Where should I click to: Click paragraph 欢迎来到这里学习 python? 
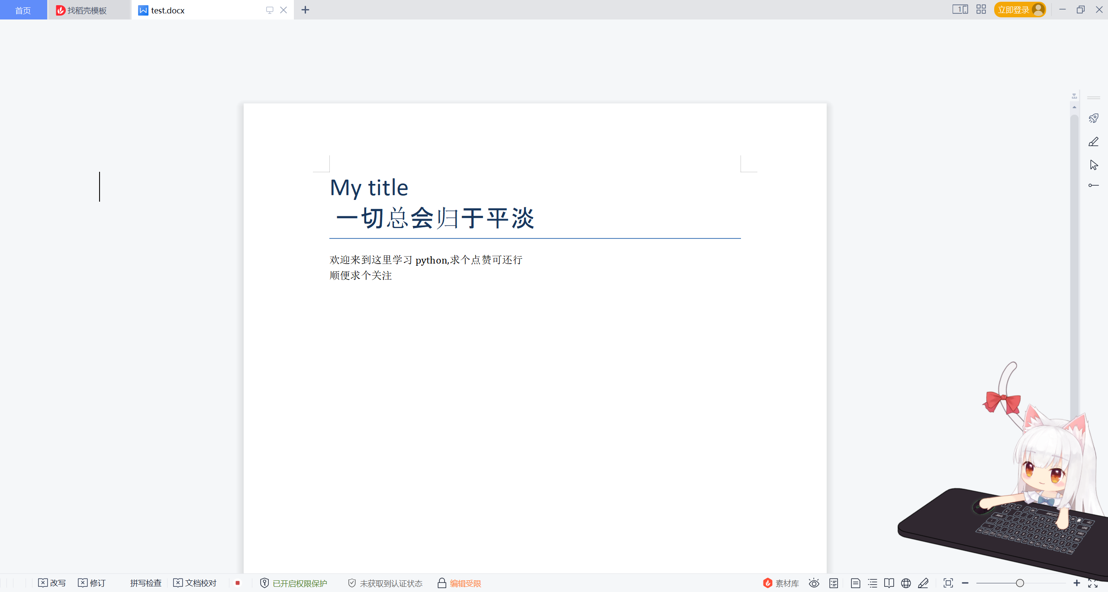[426, 260]
